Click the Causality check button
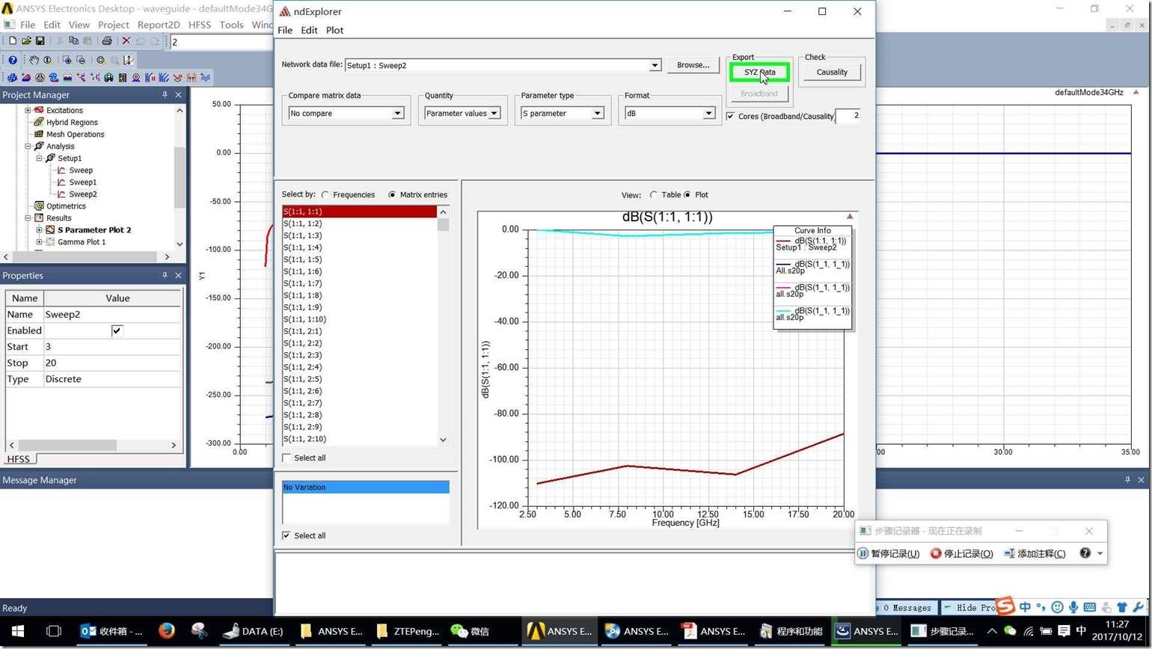Viewport: 1152px width, 649px height. [832, 73]
